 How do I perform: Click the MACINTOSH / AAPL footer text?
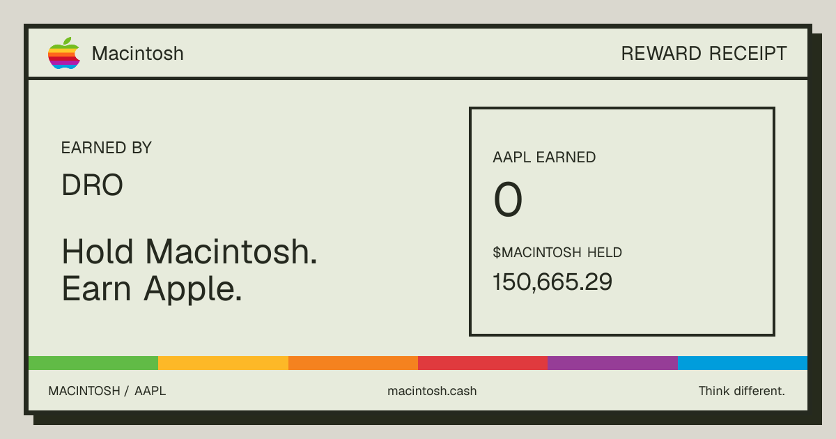107,391
